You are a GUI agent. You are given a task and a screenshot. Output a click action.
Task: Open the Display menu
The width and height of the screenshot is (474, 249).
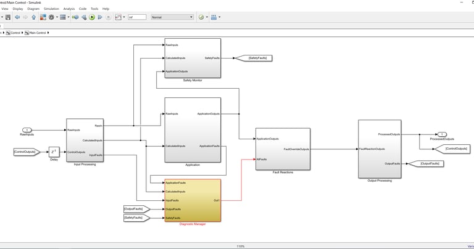point(18,9)
